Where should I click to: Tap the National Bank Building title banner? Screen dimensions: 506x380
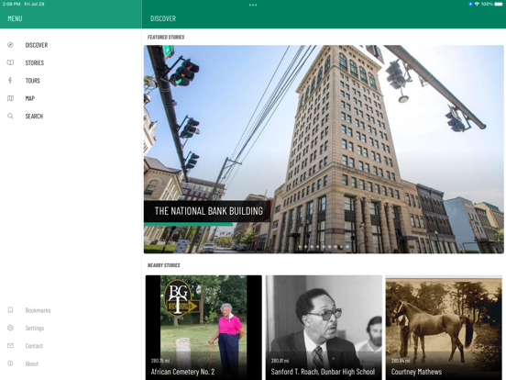pos(208,211)
